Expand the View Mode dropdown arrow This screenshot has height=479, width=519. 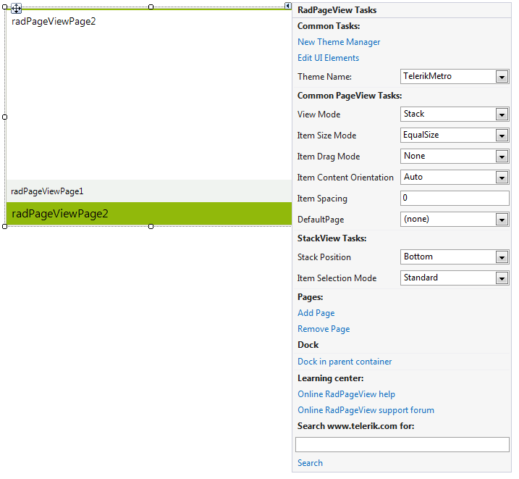[x=502, y=114]
